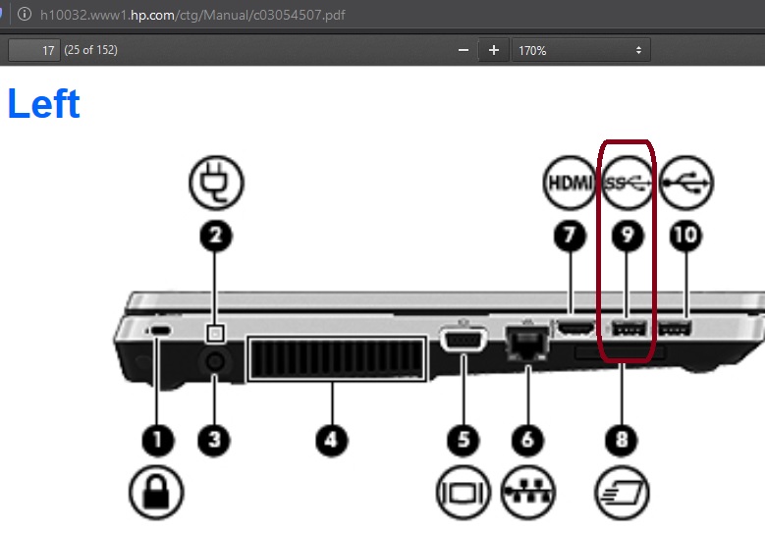Click the HDMI port symbol icon
The image size is (765, 537).
[x=570, y=183]
